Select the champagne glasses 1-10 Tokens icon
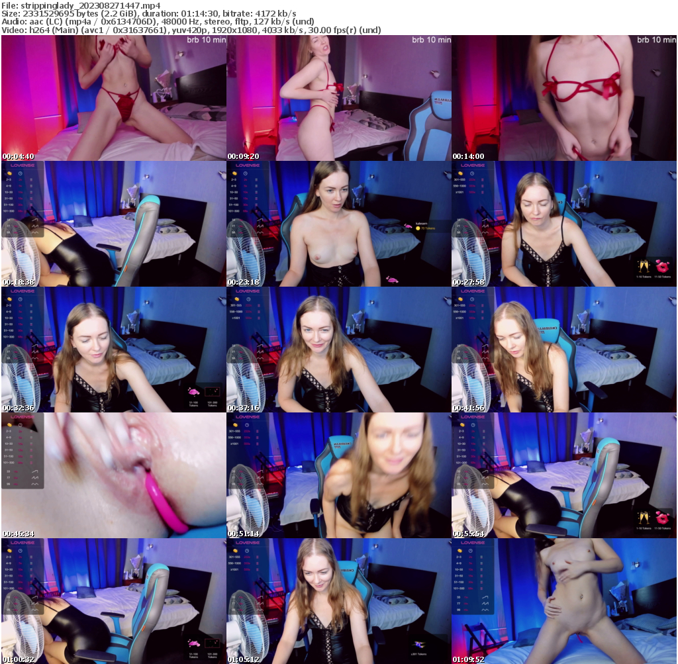The width and height of the screenshot is (678, 664). click(x=644, y=266)
